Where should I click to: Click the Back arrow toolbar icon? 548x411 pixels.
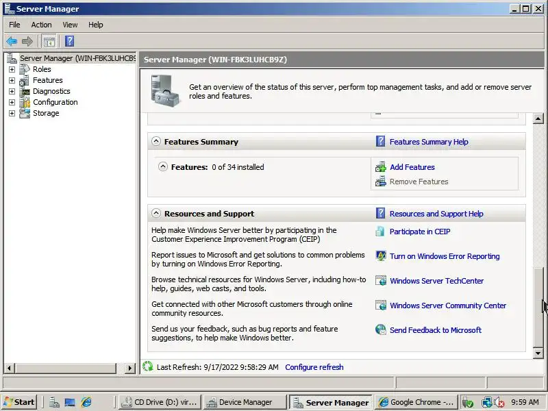(x=12, y=41)
